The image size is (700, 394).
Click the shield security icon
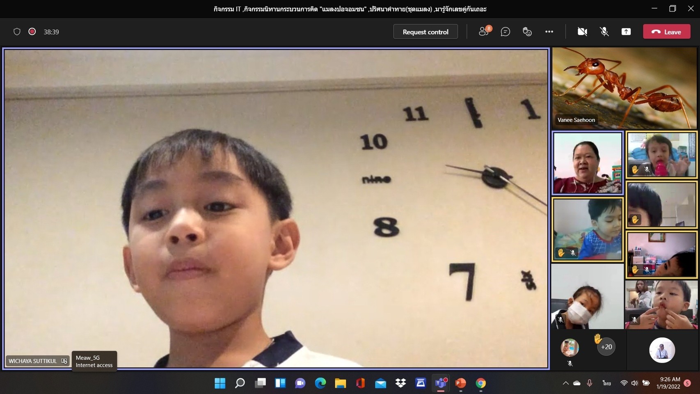(x=17, y=32)
